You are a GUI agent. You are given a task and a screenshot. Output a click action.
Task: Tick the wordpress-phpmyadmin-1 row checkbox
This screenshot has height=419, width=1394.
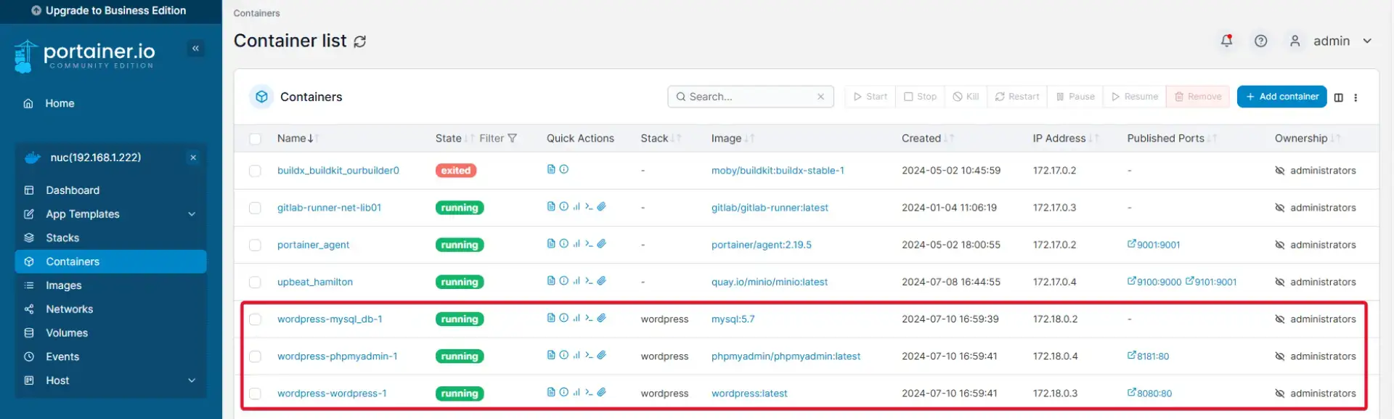[255, 357]
